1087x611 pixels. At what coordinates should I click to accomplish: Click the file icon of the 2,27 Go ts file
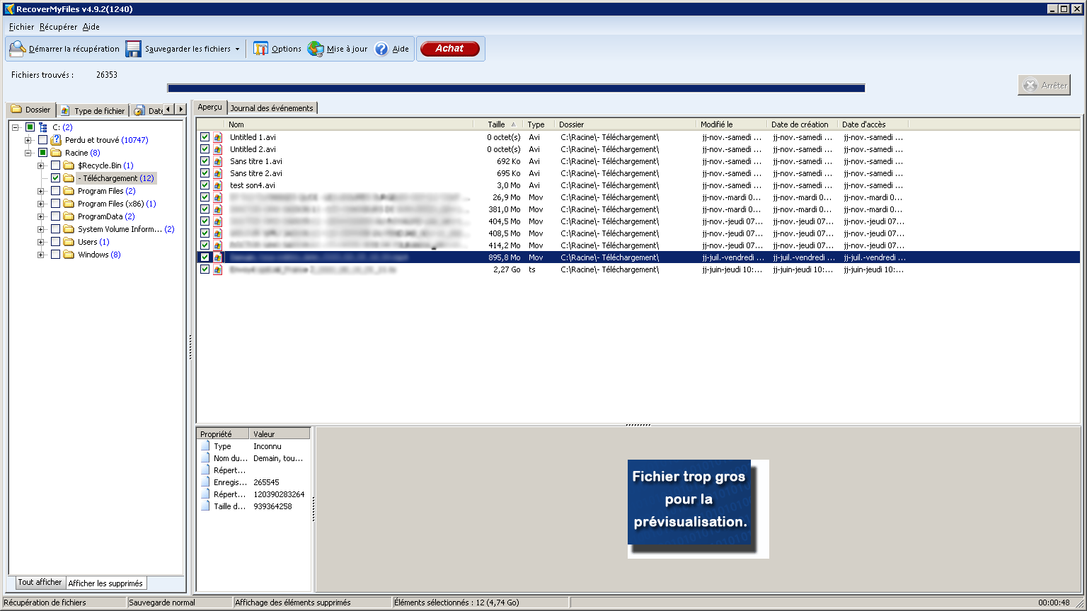218,269
